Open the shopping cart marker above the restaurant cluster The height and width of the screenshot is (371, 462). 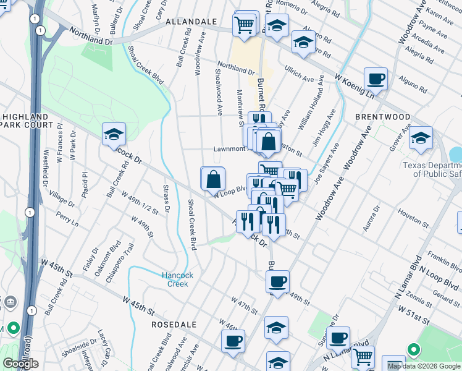point(270,169)
